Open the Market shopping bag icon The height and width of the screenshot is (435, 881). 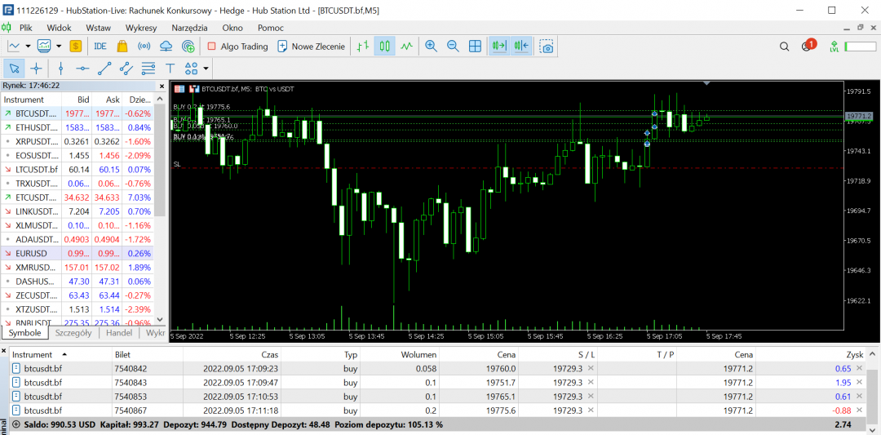pyautogui.click(x=122, y=47)
